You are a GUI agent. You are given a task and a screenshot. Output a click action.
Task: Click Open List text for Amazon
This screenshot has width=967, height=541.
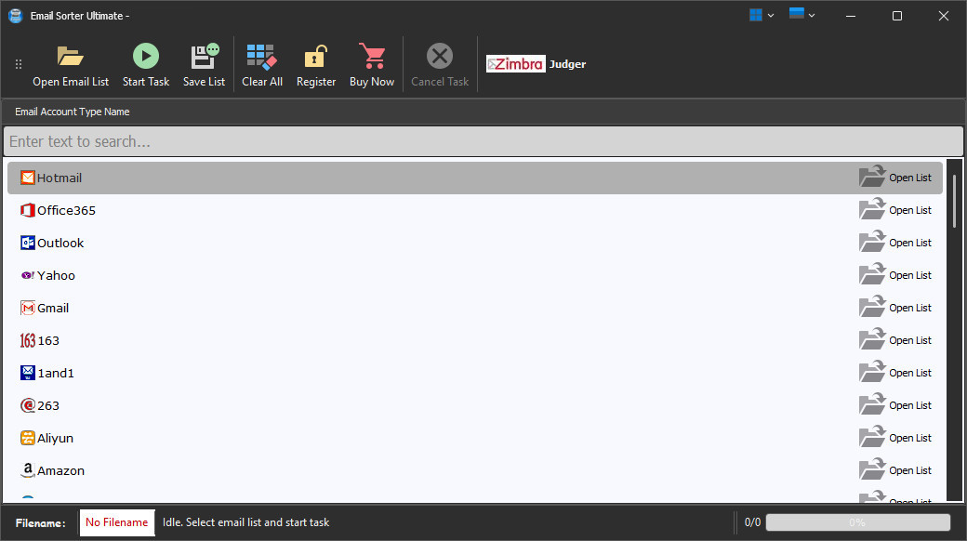[x=910, y=470]
